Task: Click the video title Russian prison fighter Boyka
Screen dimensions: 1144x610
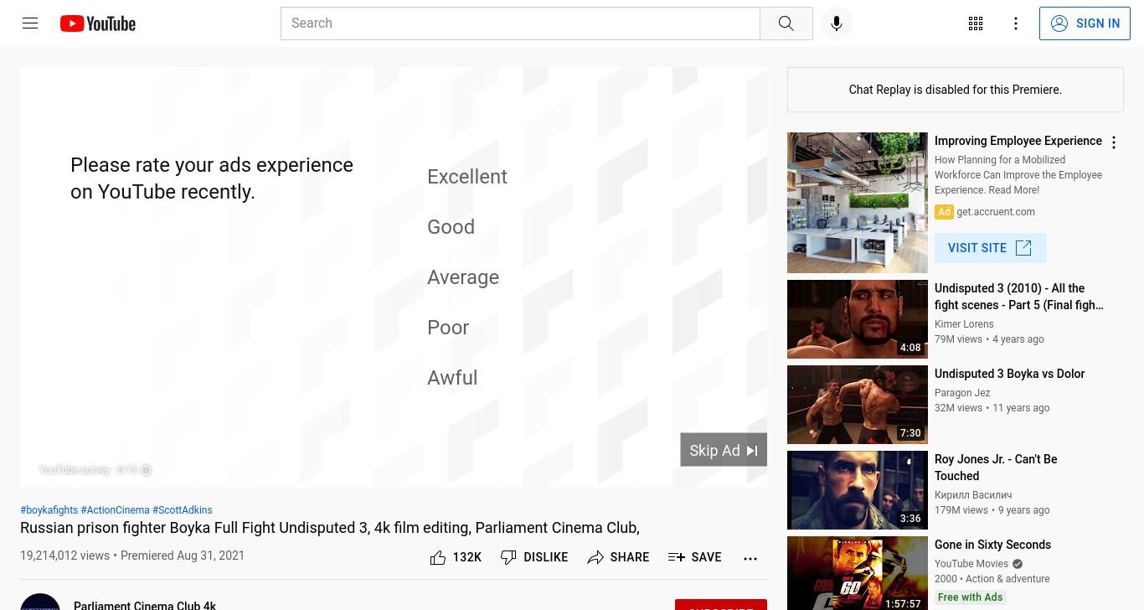Action: (330, 528)
